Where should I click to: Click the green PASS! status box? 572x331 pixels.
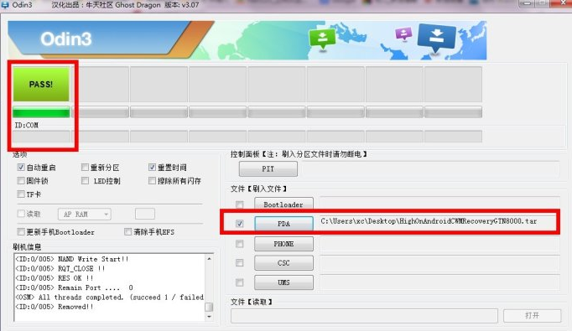tap(41, 84)
